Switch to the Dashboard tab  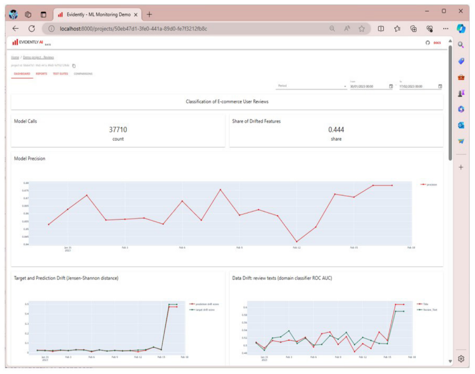pos(22,74)
